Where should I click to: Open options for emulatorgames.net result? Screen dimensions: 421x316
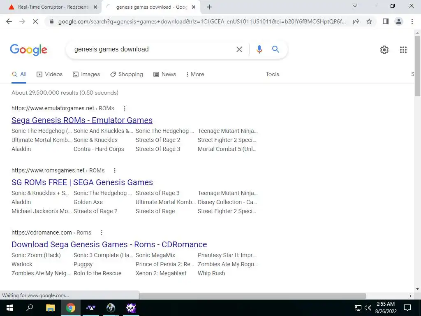tap(124, 108)
